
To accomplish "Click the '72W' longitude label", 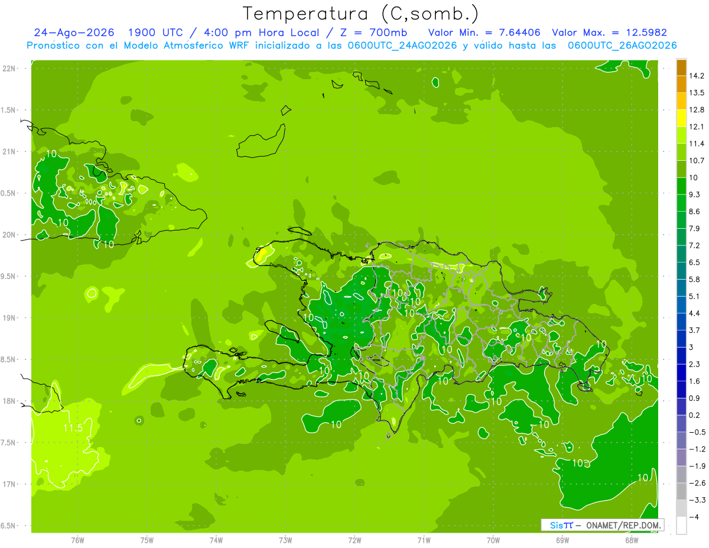I will point(354,540).
